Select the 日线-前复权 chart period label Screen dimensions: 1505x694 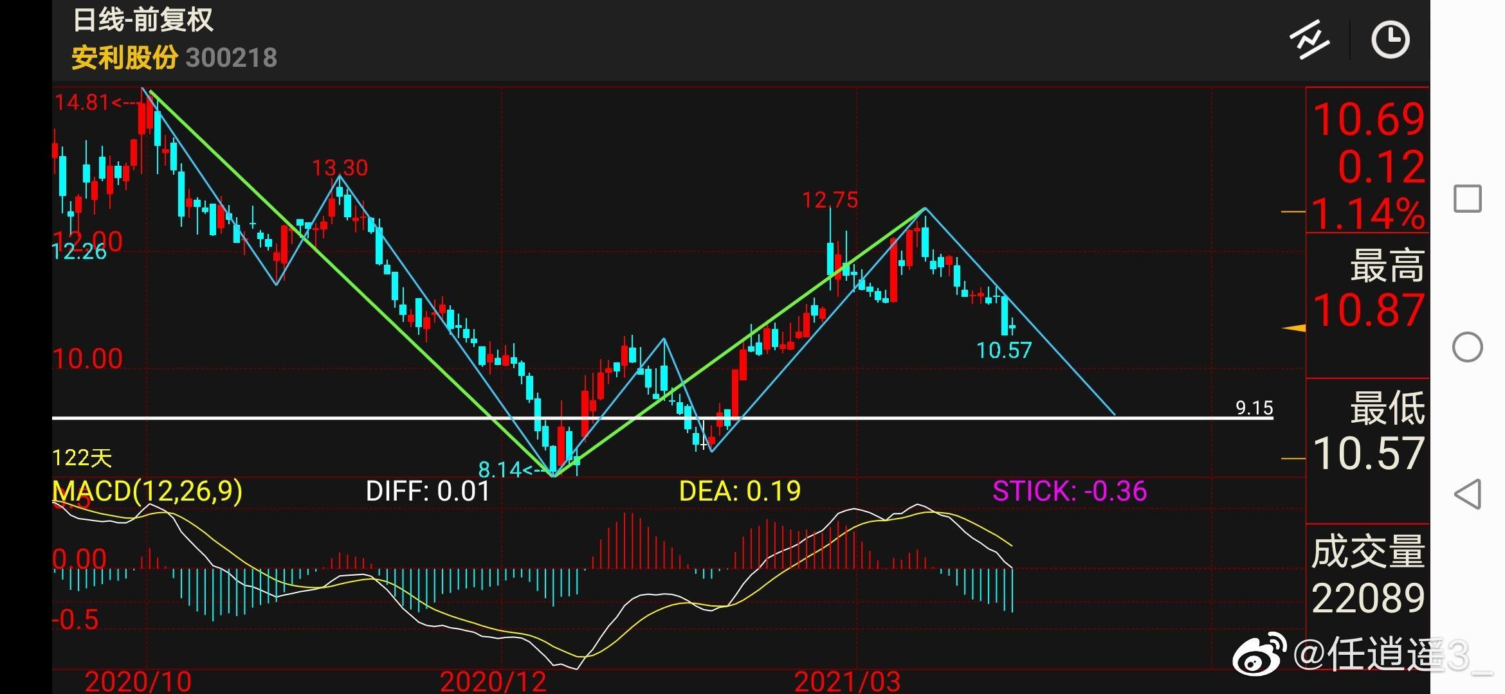click(x=143, y=20)
